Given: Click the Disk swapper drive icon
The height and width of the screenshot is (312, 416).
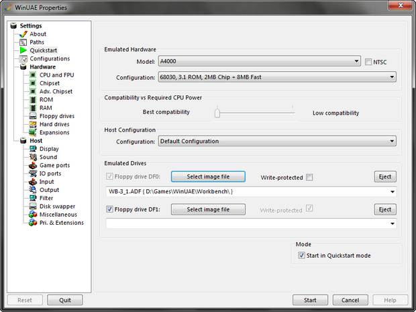Looking at the screenshot, I should click(x=33, y=207).
